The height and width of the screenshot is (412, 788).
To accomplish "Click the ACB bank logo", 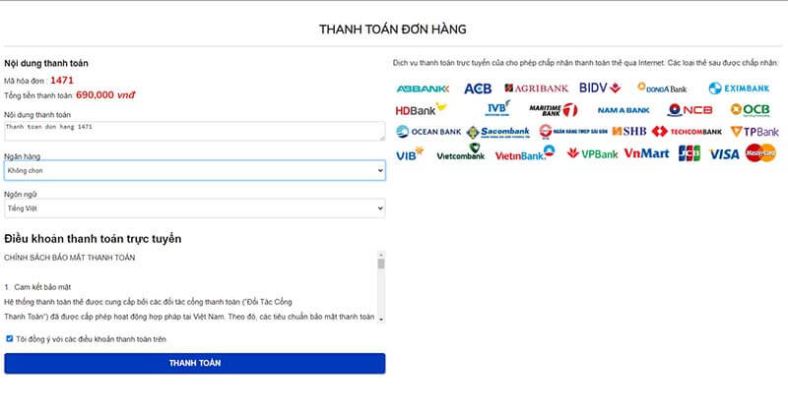I will [478, 88].
